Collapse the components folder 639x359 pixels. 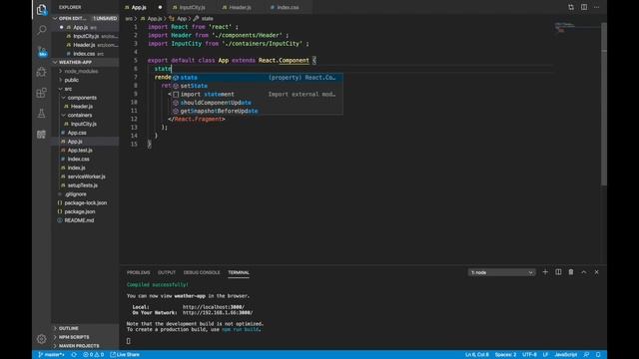click(82, 98)
